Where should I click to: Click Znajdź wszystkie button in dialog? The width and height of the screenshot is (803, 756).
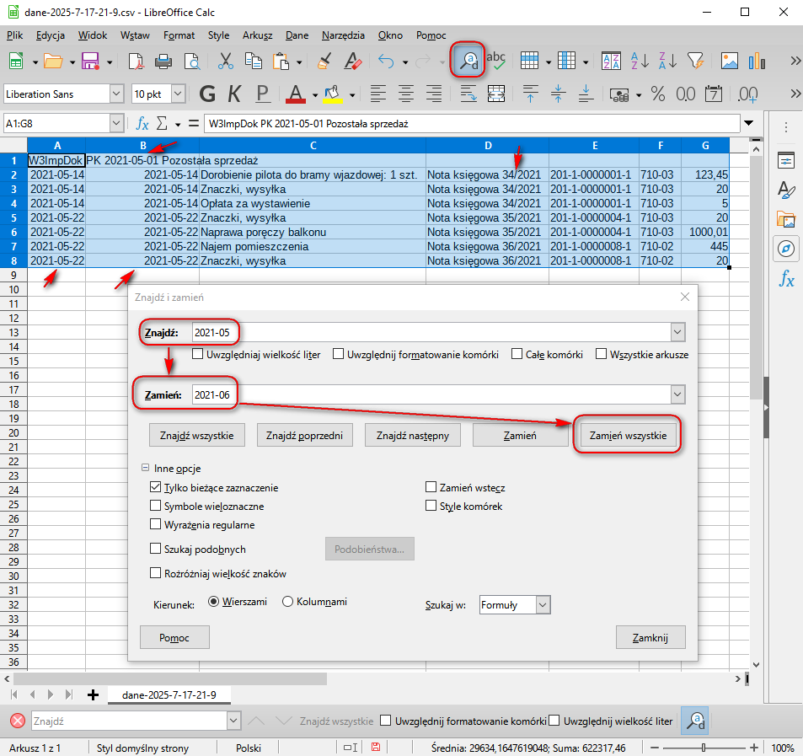196,436
